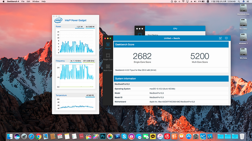Click the upload results icon in Geekbench title bar
Image resolution: width=252 pixels, height=141 pixels.
220,38
